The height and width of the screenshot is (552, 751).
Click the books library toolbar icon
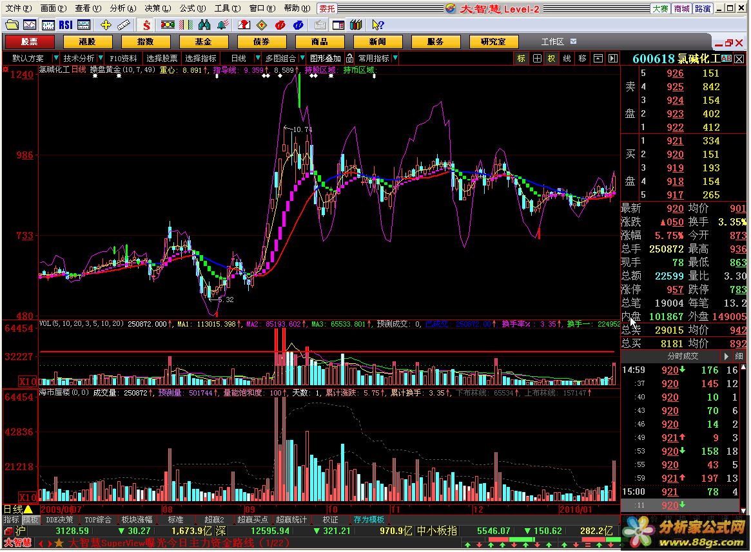pos(356,25)
